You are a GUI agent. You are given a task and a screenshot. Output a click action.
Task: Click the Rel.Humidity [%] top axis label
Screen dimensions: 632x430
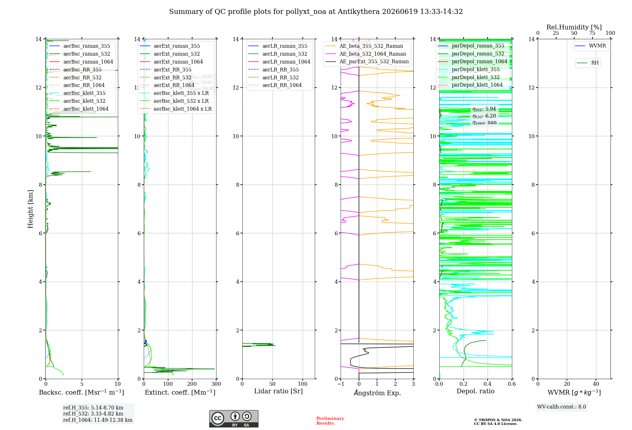574,27
